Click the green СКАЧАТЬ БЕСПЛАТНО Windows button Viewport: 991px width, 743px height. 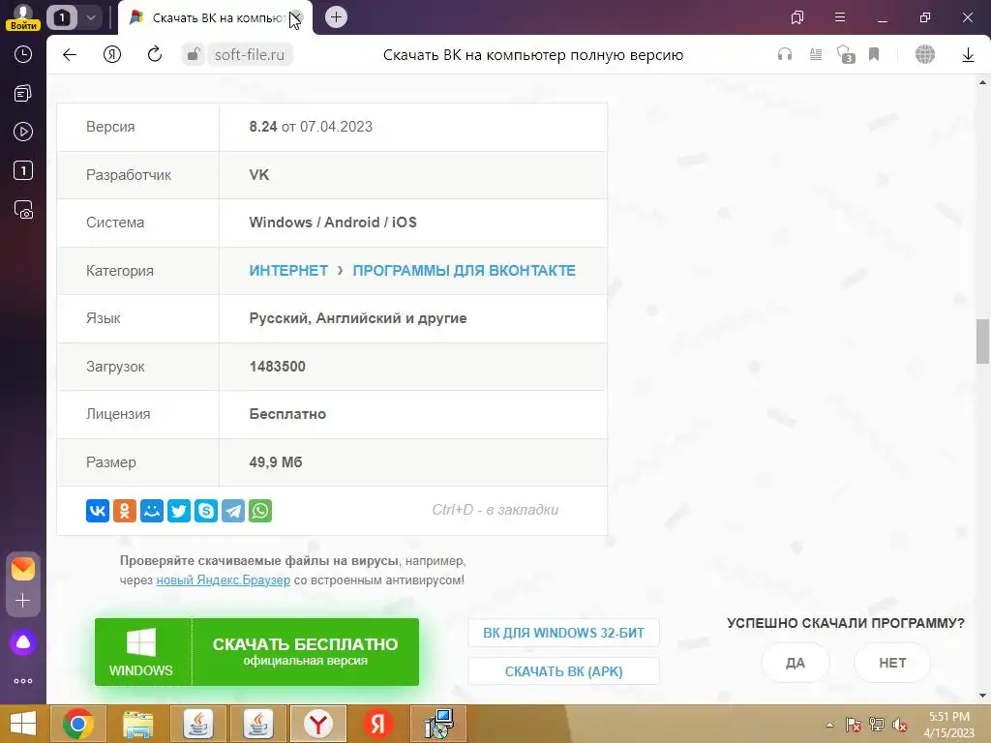click(x=256, y=652)
